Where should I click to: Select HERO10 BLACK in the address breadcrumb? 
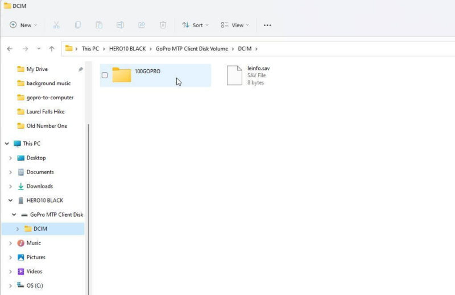[x=127, y=49]
